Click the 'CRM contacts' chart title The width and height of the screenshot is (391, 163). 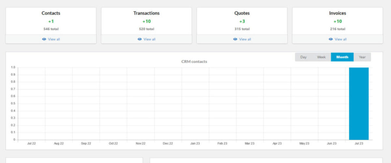(194, 62)
